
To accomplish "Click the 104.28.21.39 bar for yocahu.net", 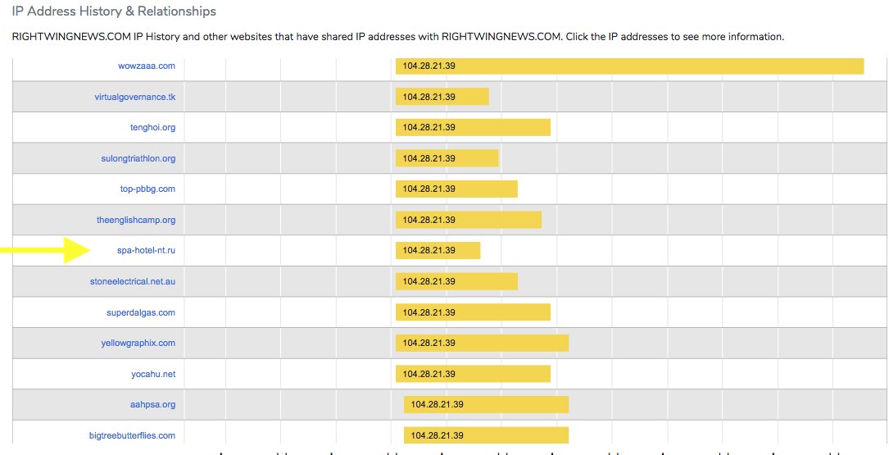I will 474,375.
